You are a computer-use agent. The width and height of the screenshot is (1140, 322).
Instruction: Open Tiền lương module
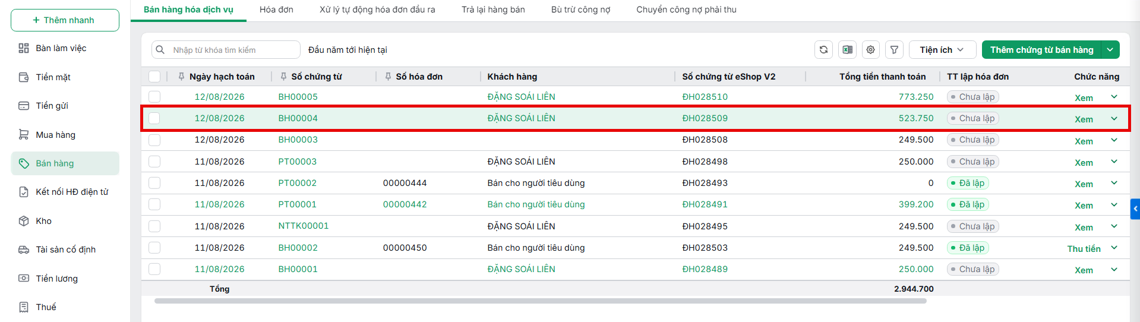point(65,279)
